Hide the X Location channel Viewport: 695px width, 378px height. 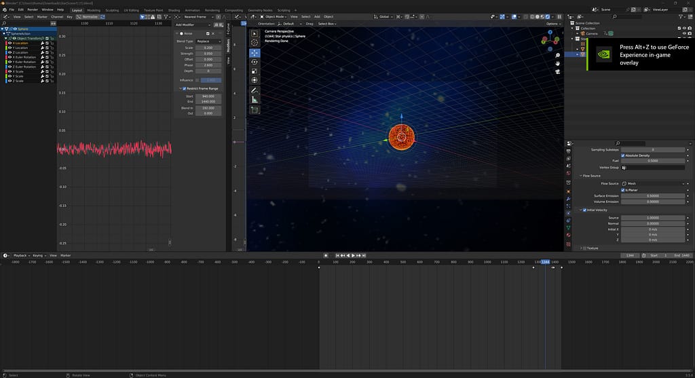coord(10,43)
